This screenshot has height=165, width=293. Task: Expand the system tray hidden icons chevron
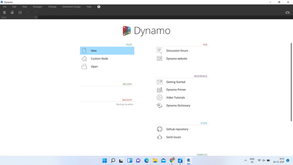tap(245, 161)
